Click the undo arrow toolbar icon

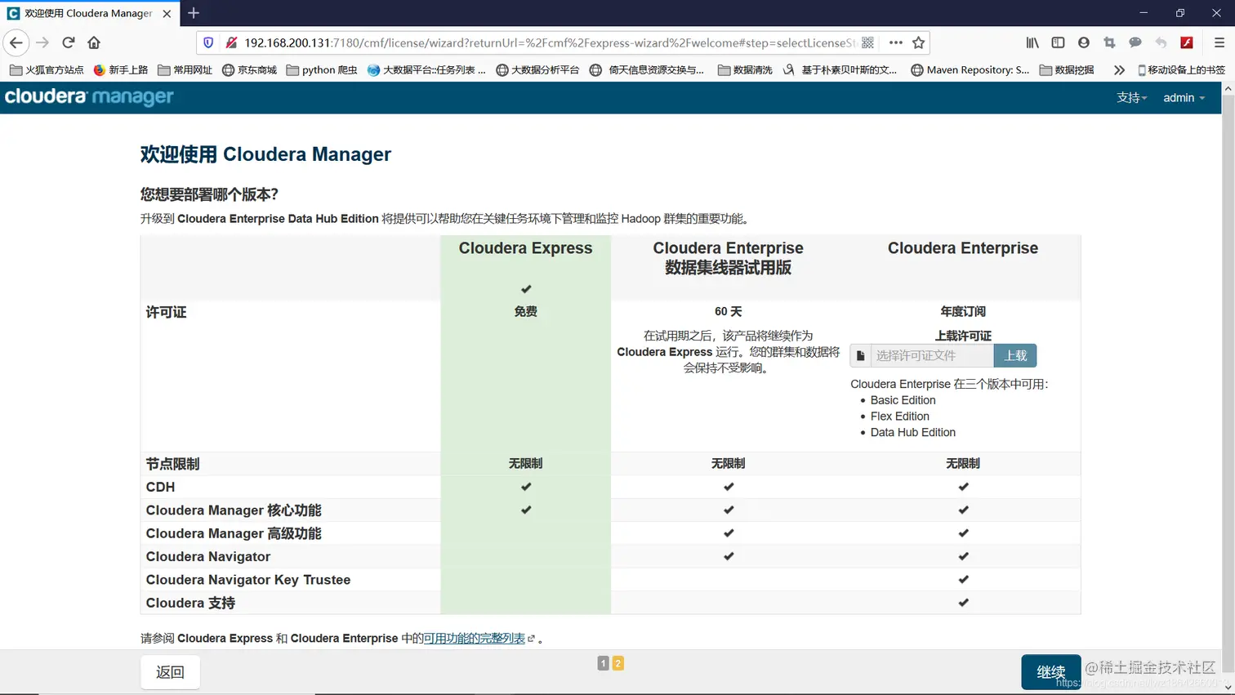[x=1161, y=42]
